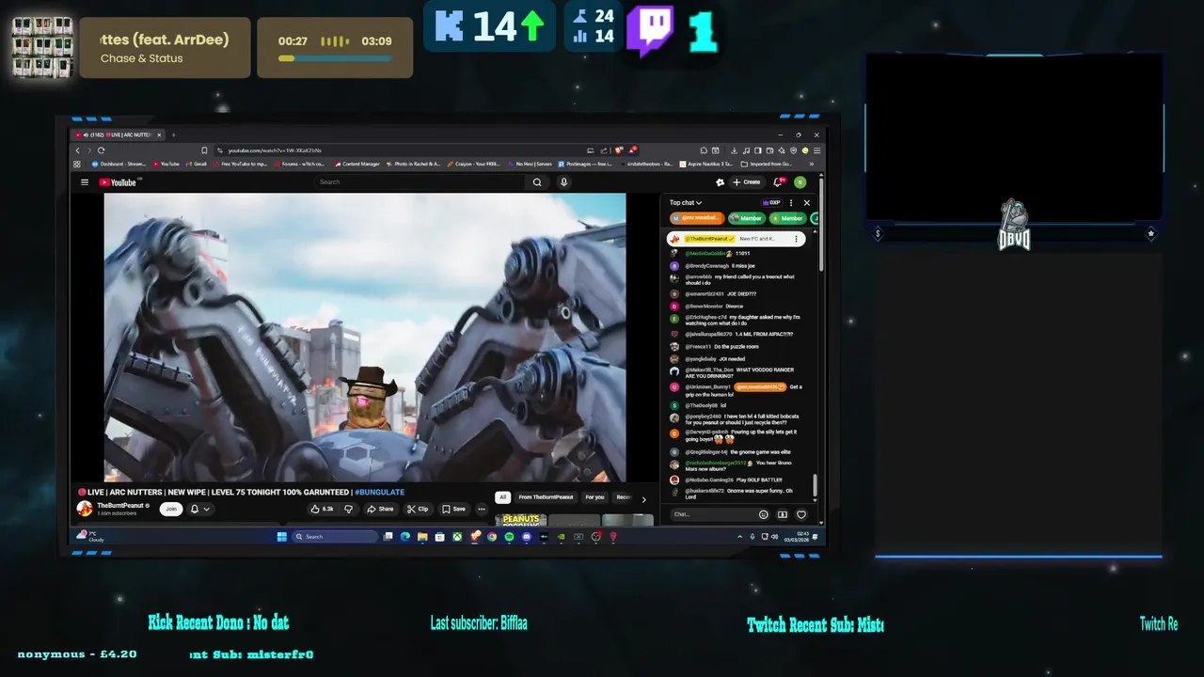Open Discord from the taskbar

[x=527, y=537]
